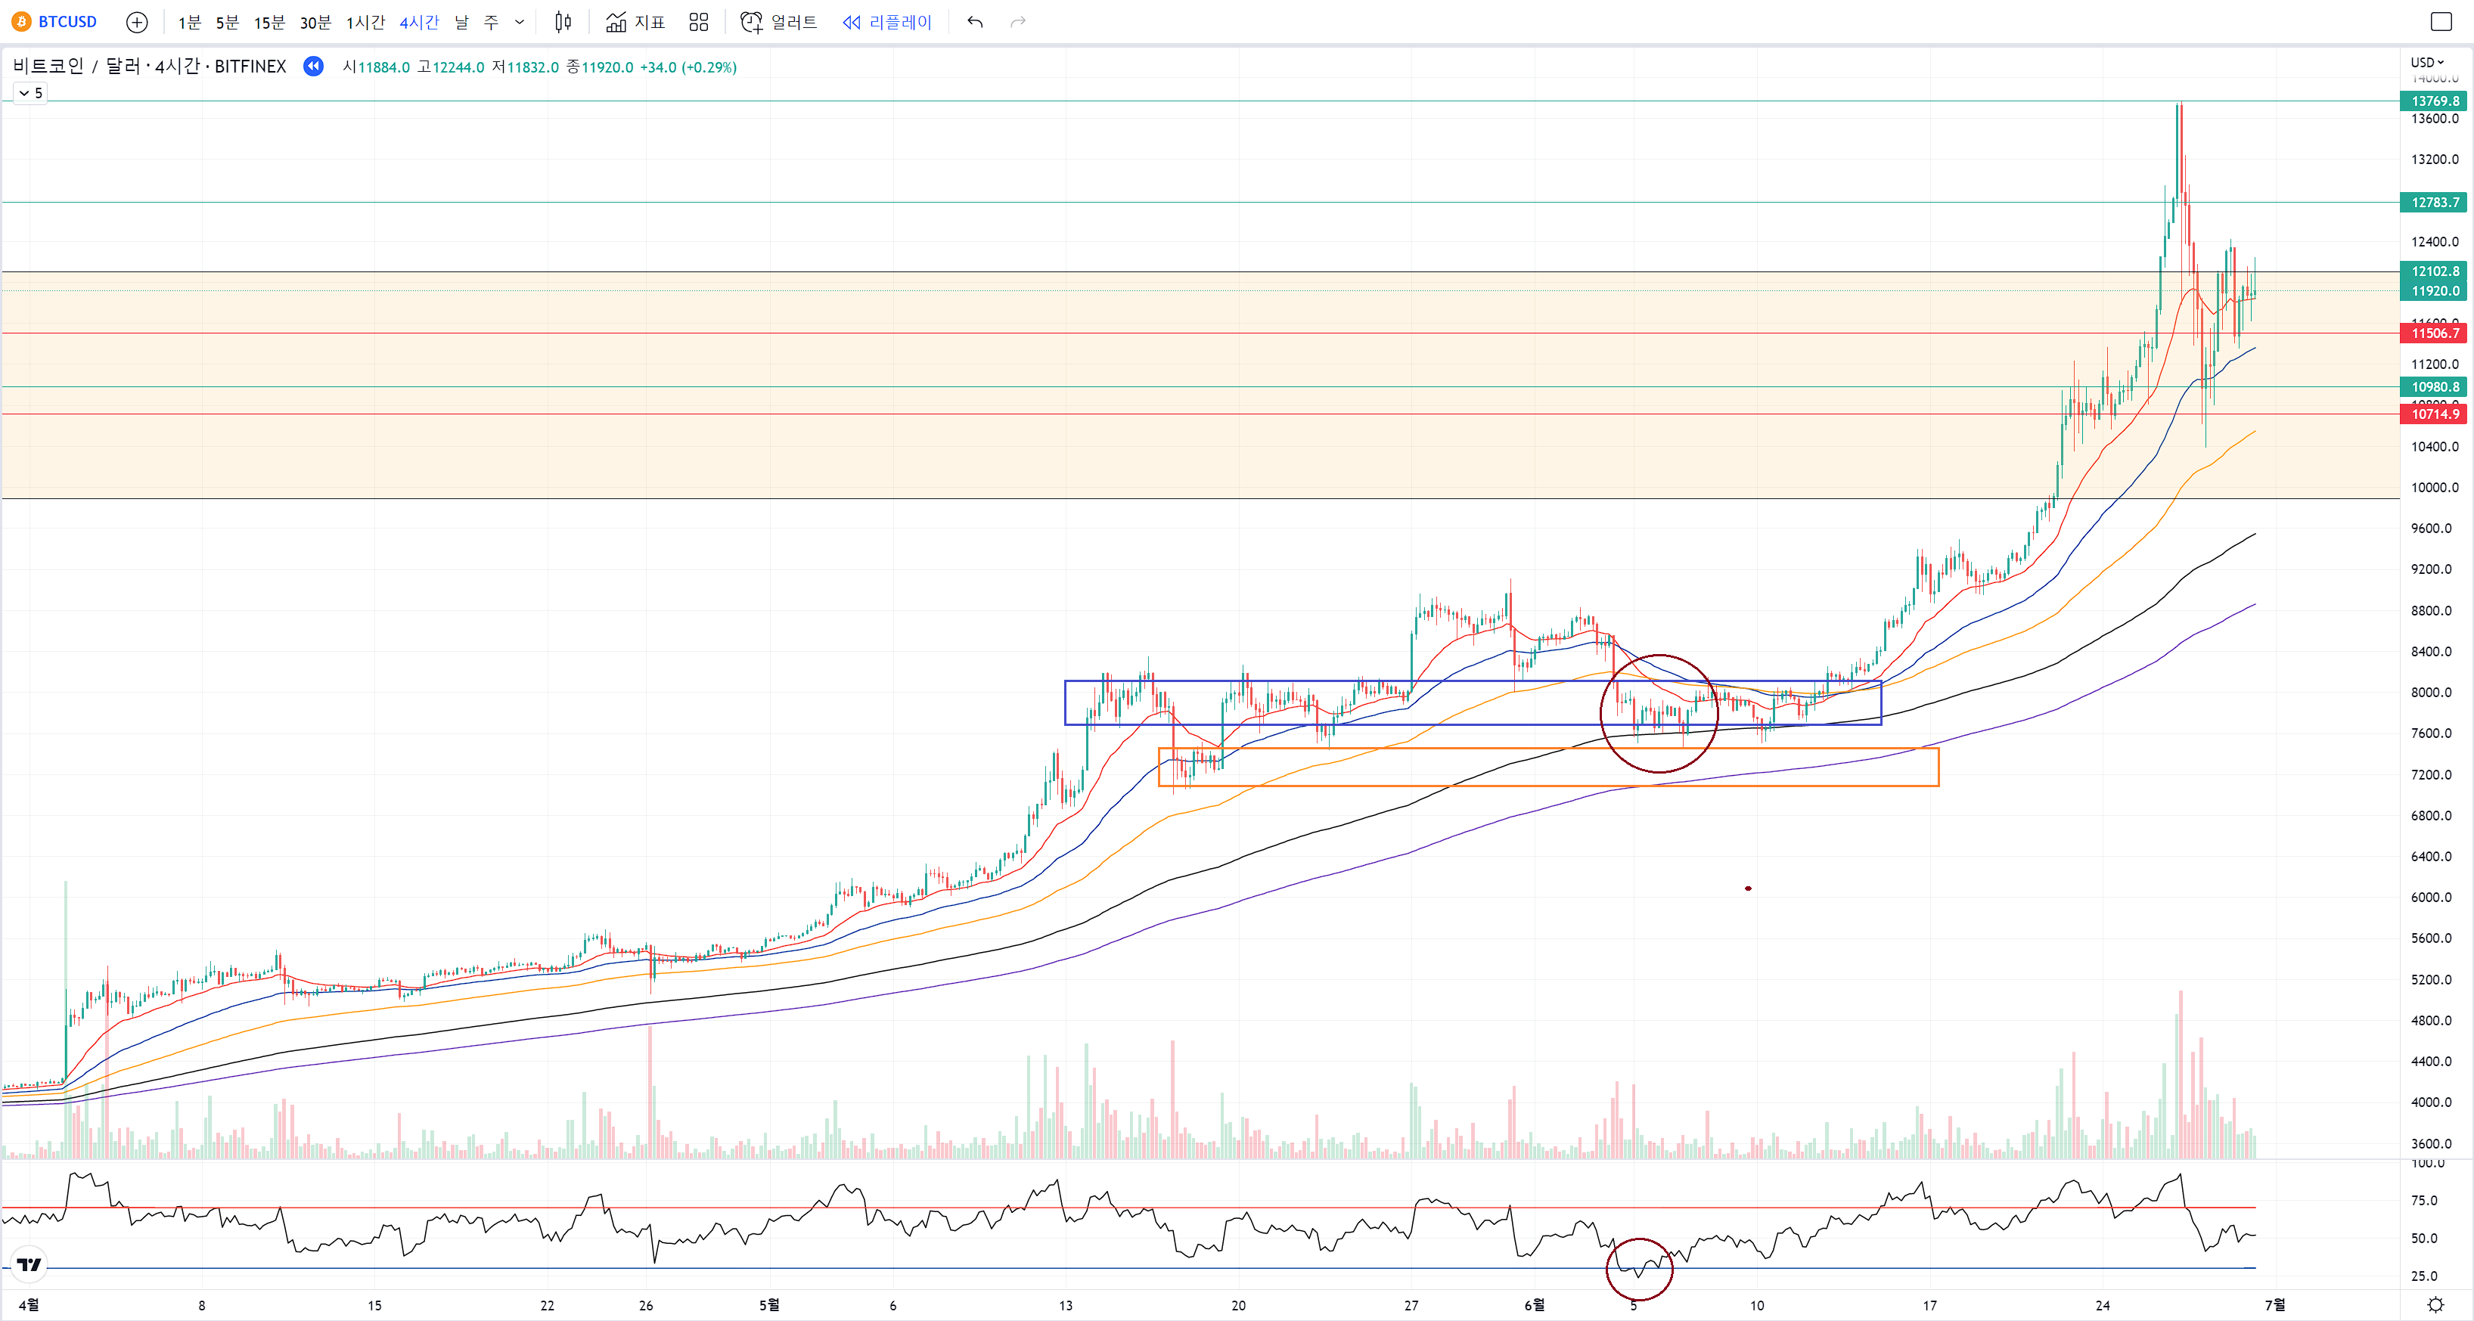This screenshot has height=1321, width=2474.
Task: Click the TradingView logo in the chart corner
Action: click(29, 1264)
